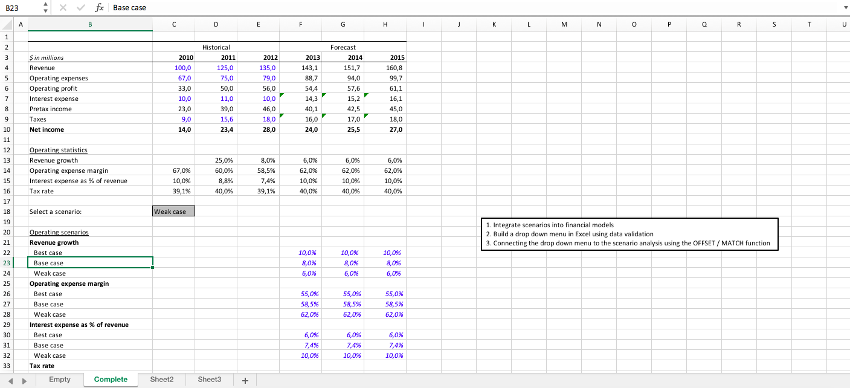Select the Sheet3 tab
This screenshot has width=850, height=388.
click(x=209, y=380)
